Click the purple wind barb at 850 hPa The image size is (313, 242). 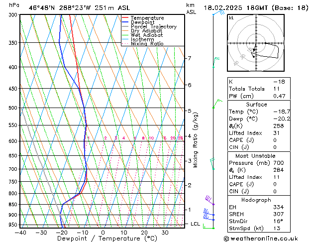[209, 200]
